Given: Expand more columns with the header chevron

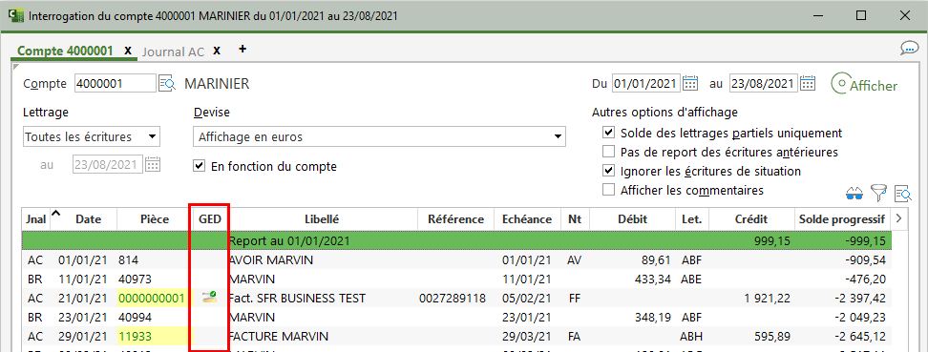Looking at the screenshot, I should click(899, 218).
